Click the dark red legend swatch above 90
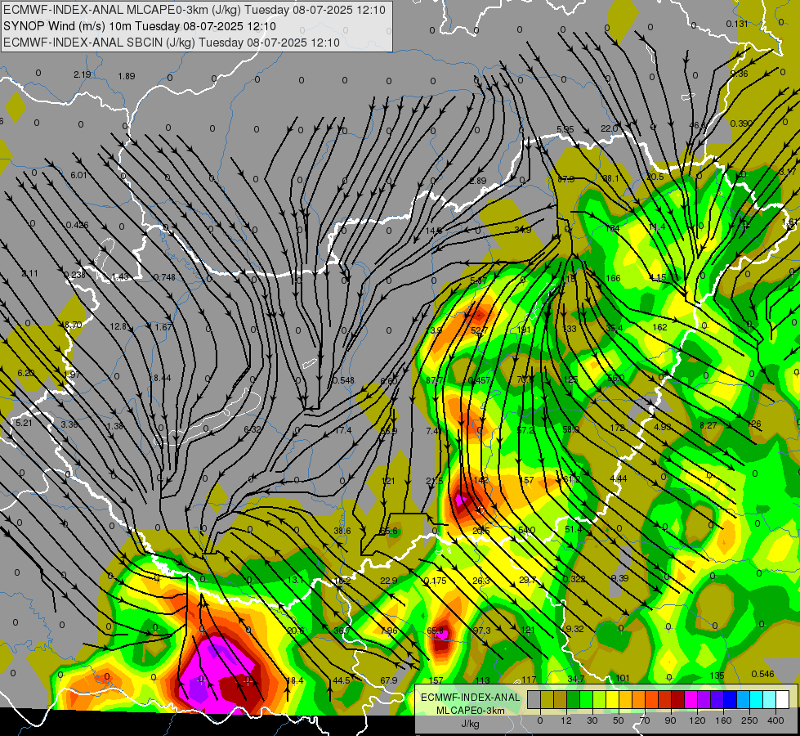This screenshot has width=800, height=736. coord(678,699)
